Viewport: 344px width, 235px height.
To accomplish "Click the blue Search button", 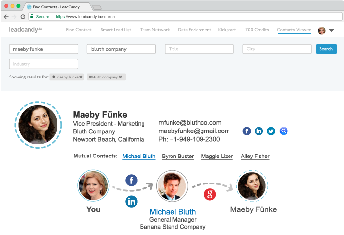I will tap(326, 49).
